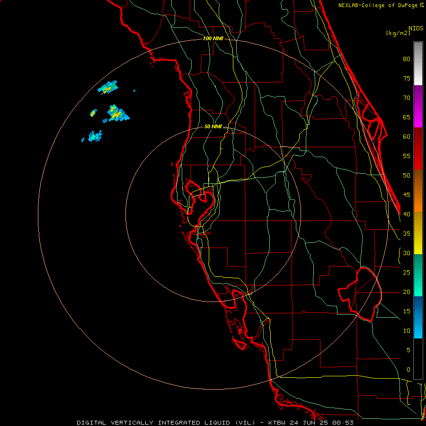Click the 30 value on the scale
The height and width of the screenshot is (426, 426).
pos(407,253)
